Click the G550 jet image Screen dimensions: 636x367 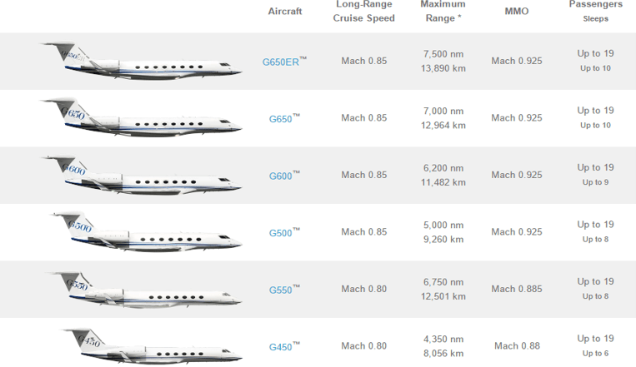click(x=144, y=290)
